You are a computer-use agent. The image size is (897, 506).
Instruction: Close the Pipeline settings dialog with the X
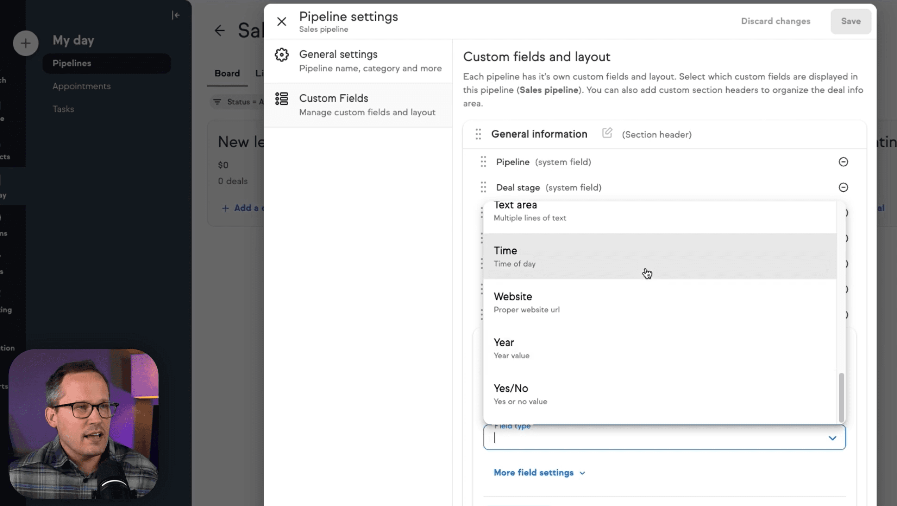(282, 21)
